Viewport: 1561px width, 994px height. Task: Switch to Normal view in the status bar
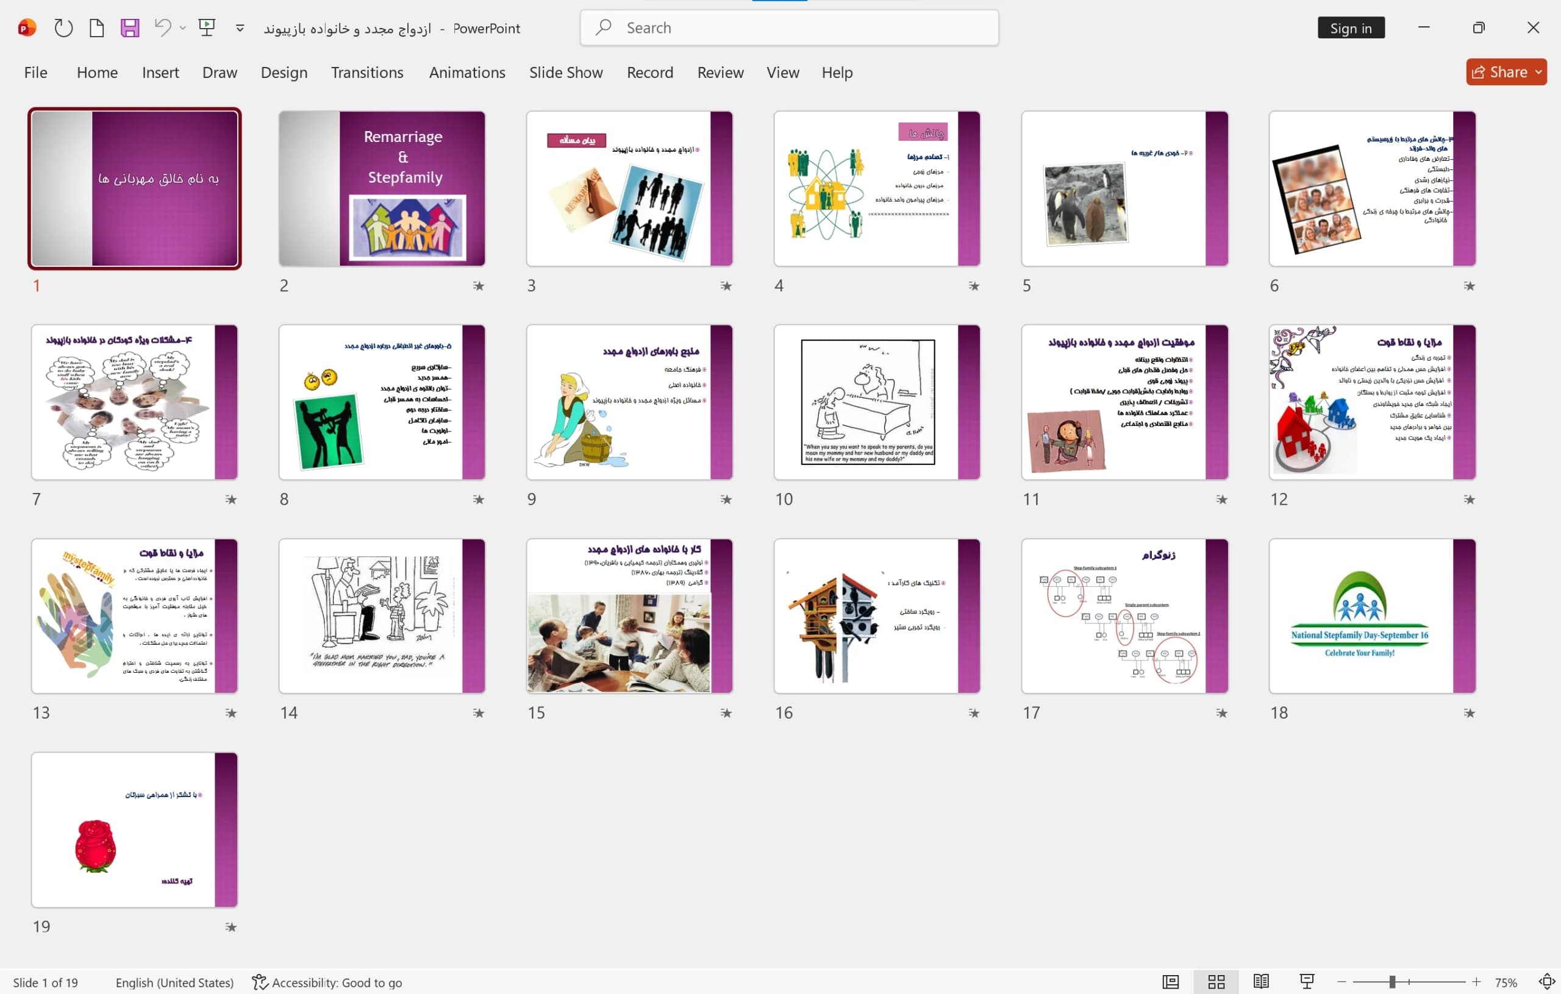(1171, 982)
